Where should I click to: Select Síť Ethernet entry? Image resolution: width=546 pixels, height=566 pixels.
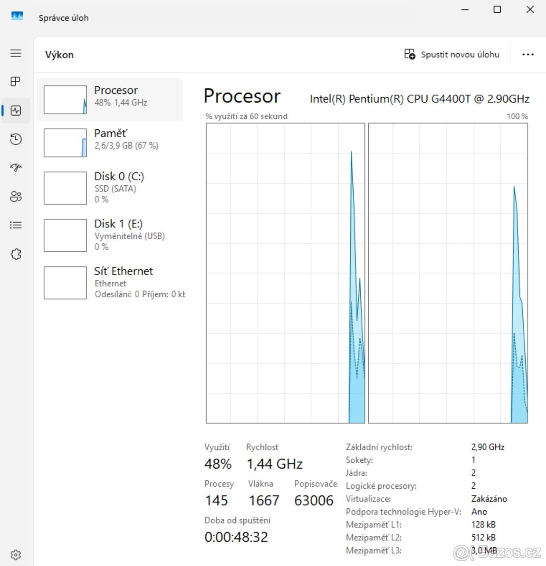110,283
